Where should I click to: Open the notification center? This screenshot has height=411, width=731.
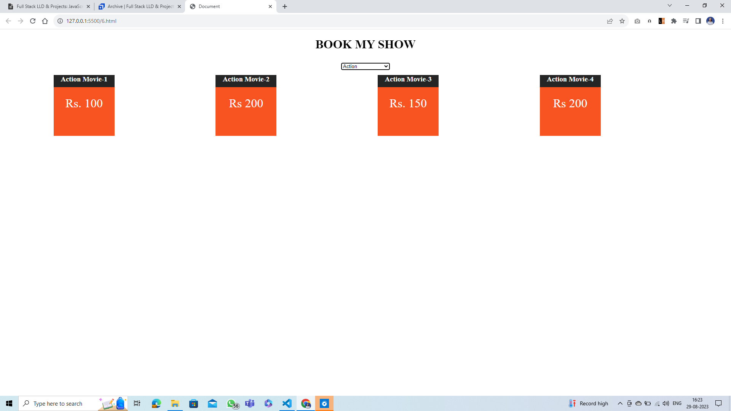point(718,403)
